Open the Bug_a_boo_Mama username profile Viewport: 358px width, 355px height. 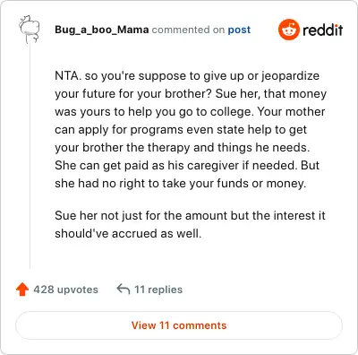tap(102, 30)
